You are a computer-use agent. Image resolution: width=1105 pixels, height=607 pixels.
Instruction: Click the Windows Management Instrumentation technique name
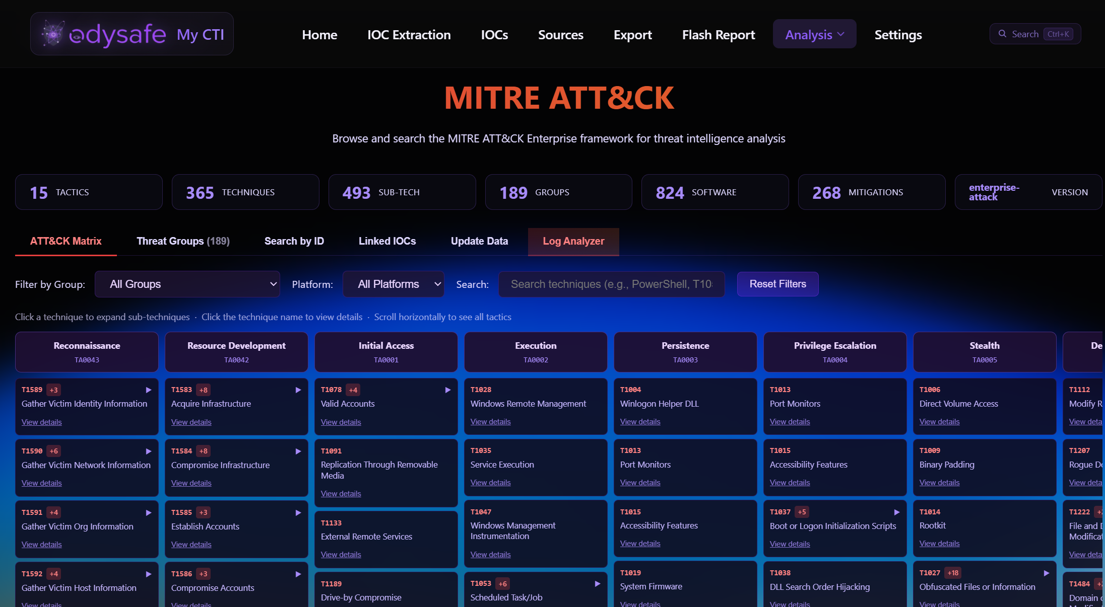coord(513,530)
